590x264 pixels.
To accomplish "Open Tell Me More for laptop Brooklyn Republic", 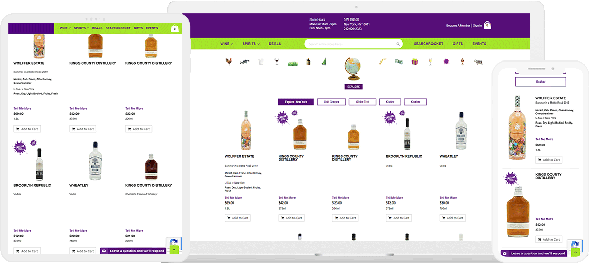I will point(395,198).
